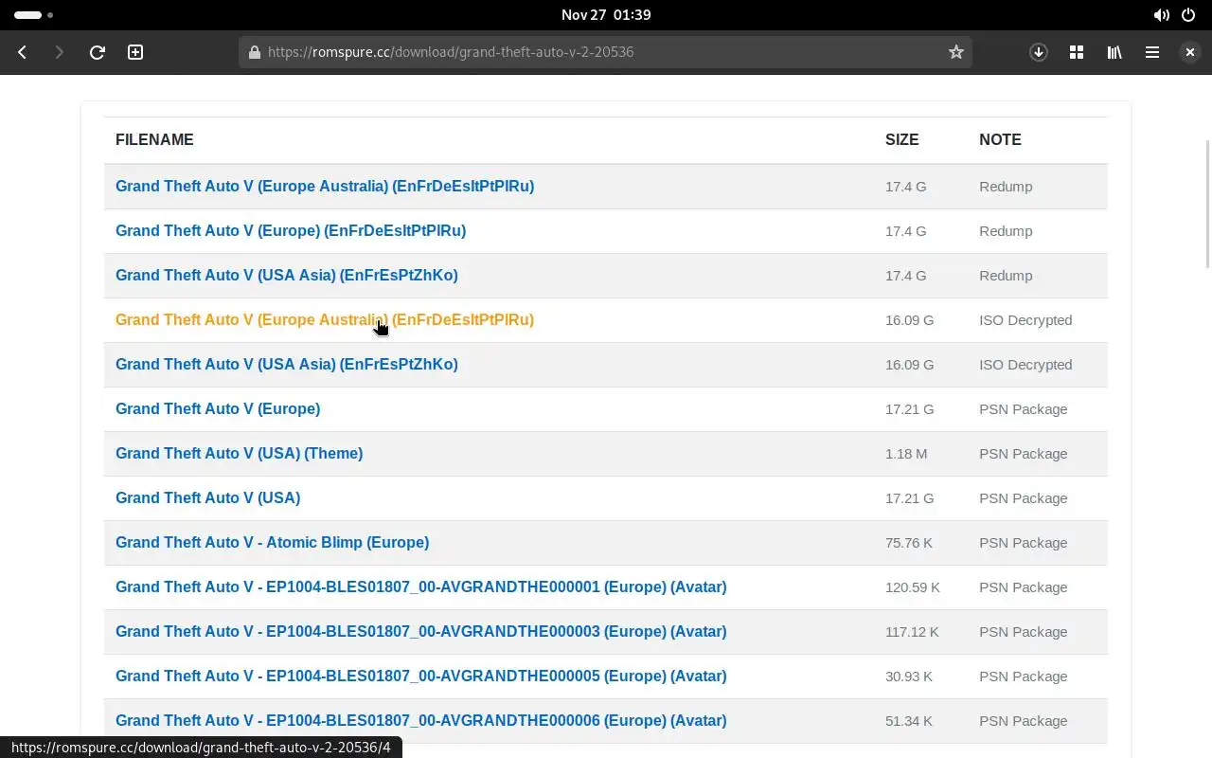Screen dimensions: 1212x758
Task: Download the AVGRANDTHE000001 Avatar file
Action: [x=421, y=587]
